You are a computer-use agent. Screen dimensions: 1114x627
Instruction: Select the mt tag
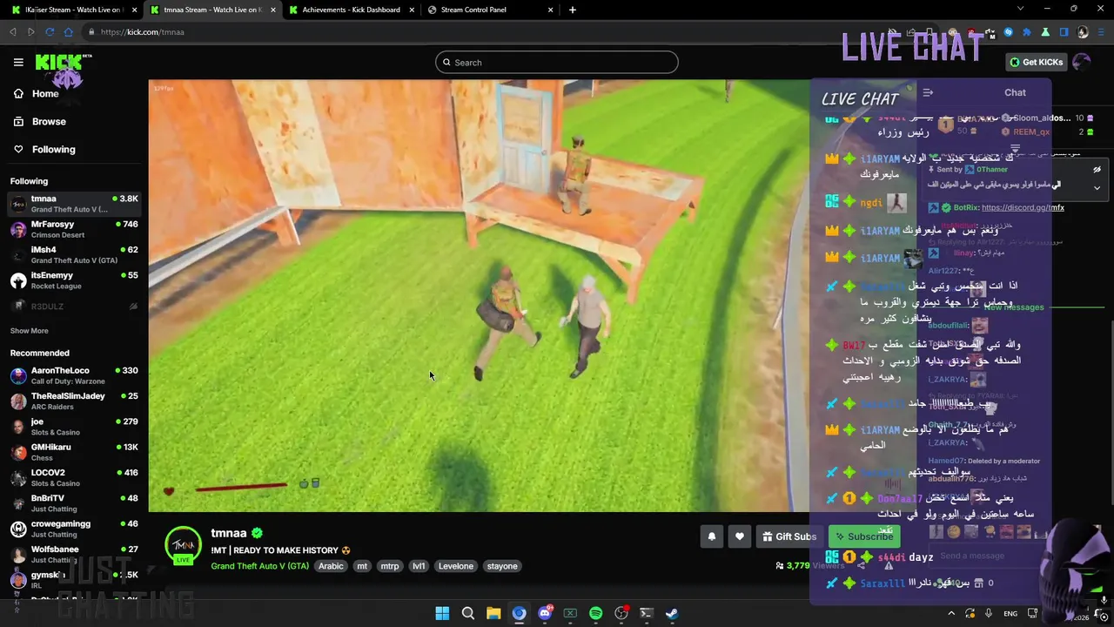pyautogui.click(x=362, y=566)
